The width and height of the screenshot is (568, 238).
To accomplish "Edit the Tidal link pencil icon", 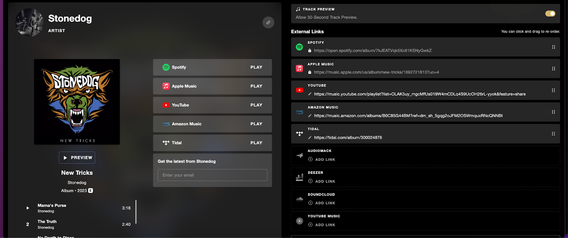I will pos(310,137).
